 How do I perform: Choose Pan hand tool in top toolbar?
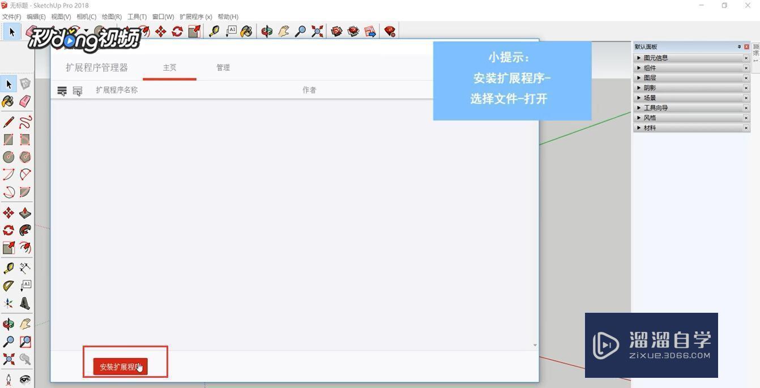coord(284,32)
